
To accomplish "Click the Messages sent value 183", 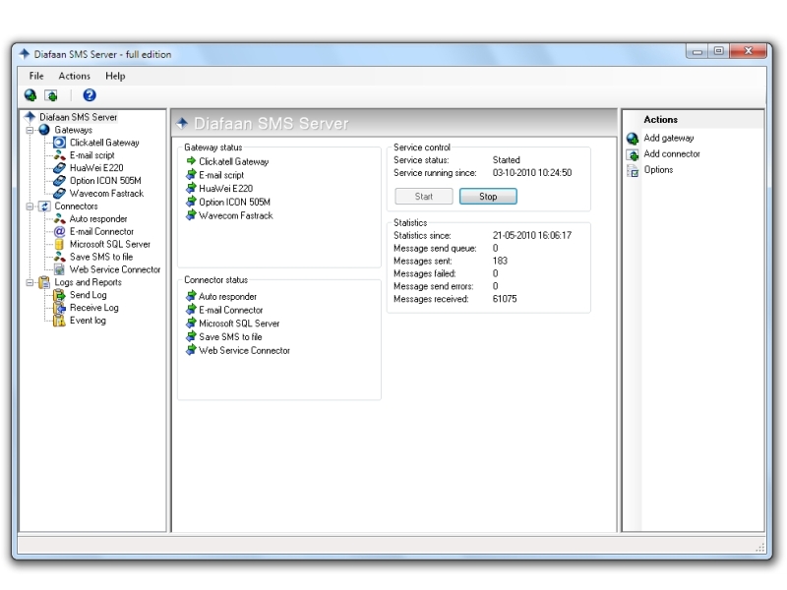I will [x=500, y=261].
